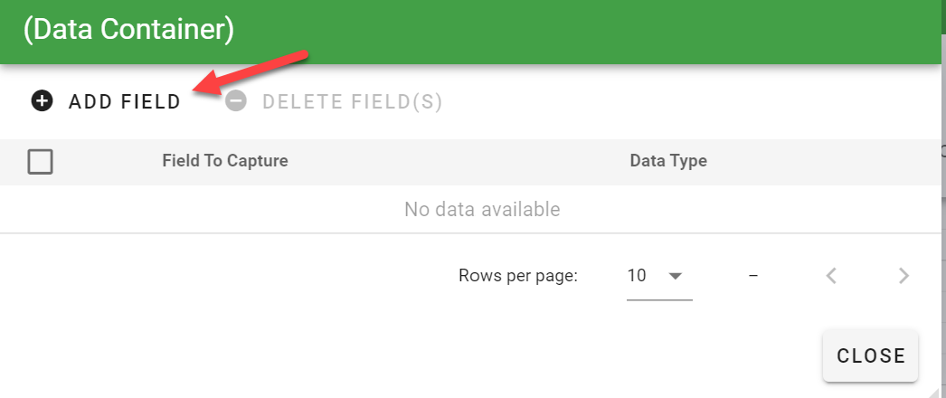Image resolution: width=946 pixels, height=398 pixels.
Task: Click the underline beneath the rows per page selector
Action: (x=659, y=298)
